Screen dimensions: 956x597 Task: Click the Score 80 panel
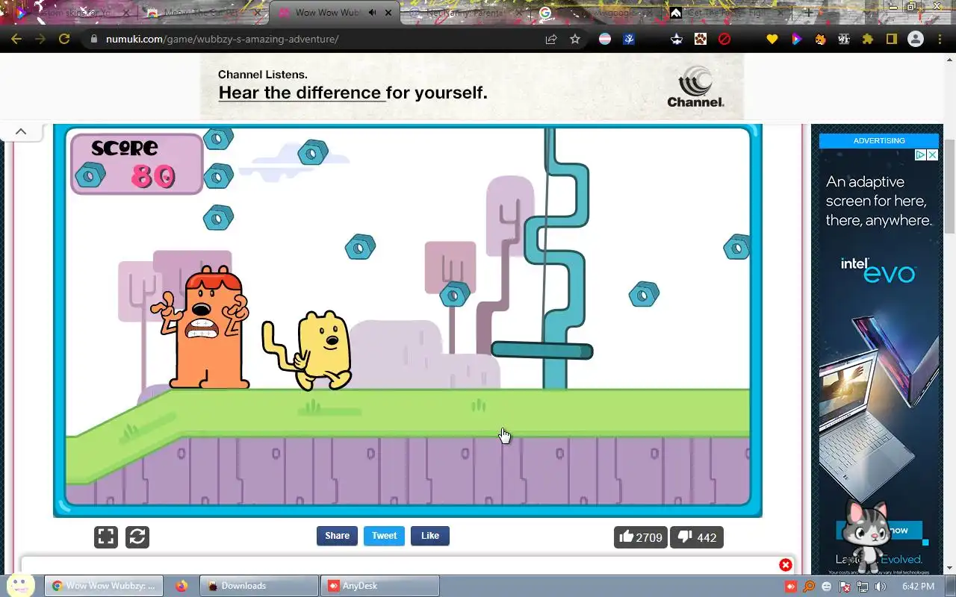(137, 163)
